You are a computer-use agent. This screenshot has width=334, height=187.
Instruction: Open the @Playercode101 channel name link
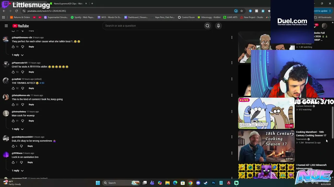click(x=20, y=63)
